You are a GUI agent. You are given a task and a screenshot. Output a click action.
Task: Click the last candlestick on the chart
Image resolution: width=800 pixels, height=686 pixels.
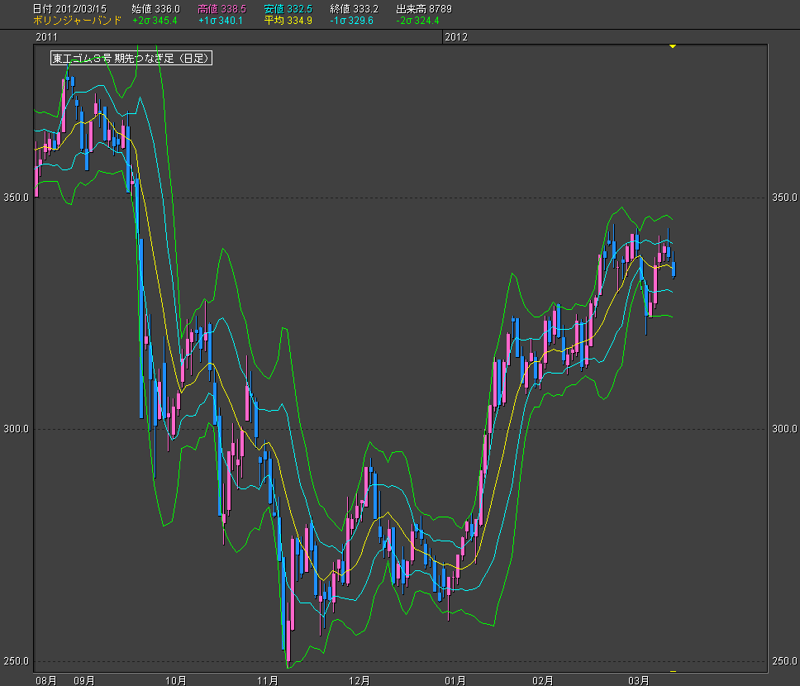click(x=675, y=269)
